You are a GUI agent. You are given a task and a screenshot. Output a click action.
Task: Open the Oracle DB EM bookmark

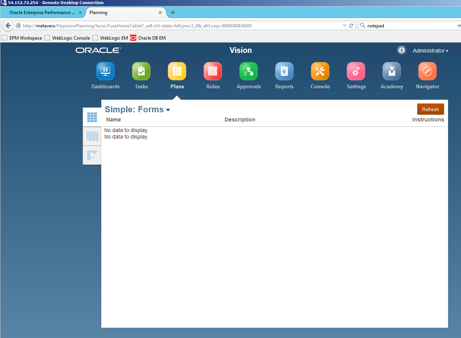[148, 38]
